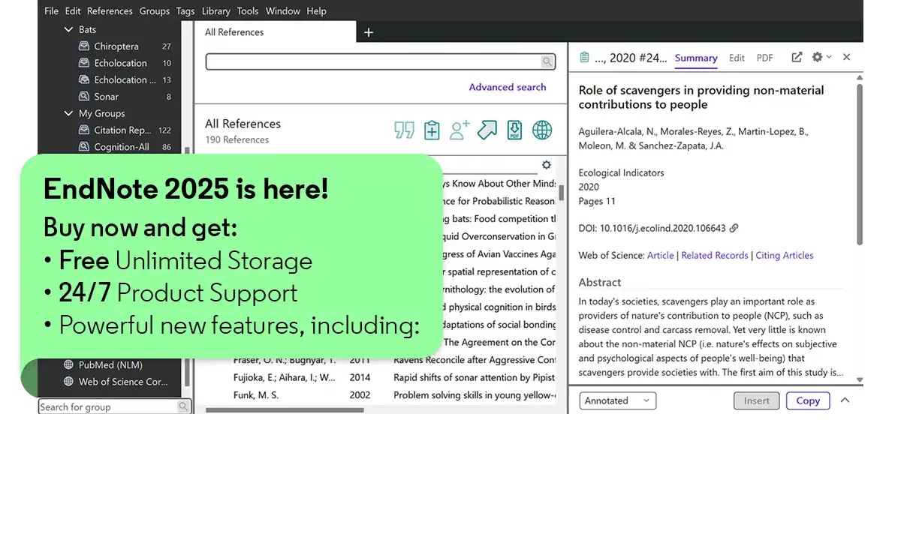
Task: Click the online search globe icon
Action: [542, 130]
